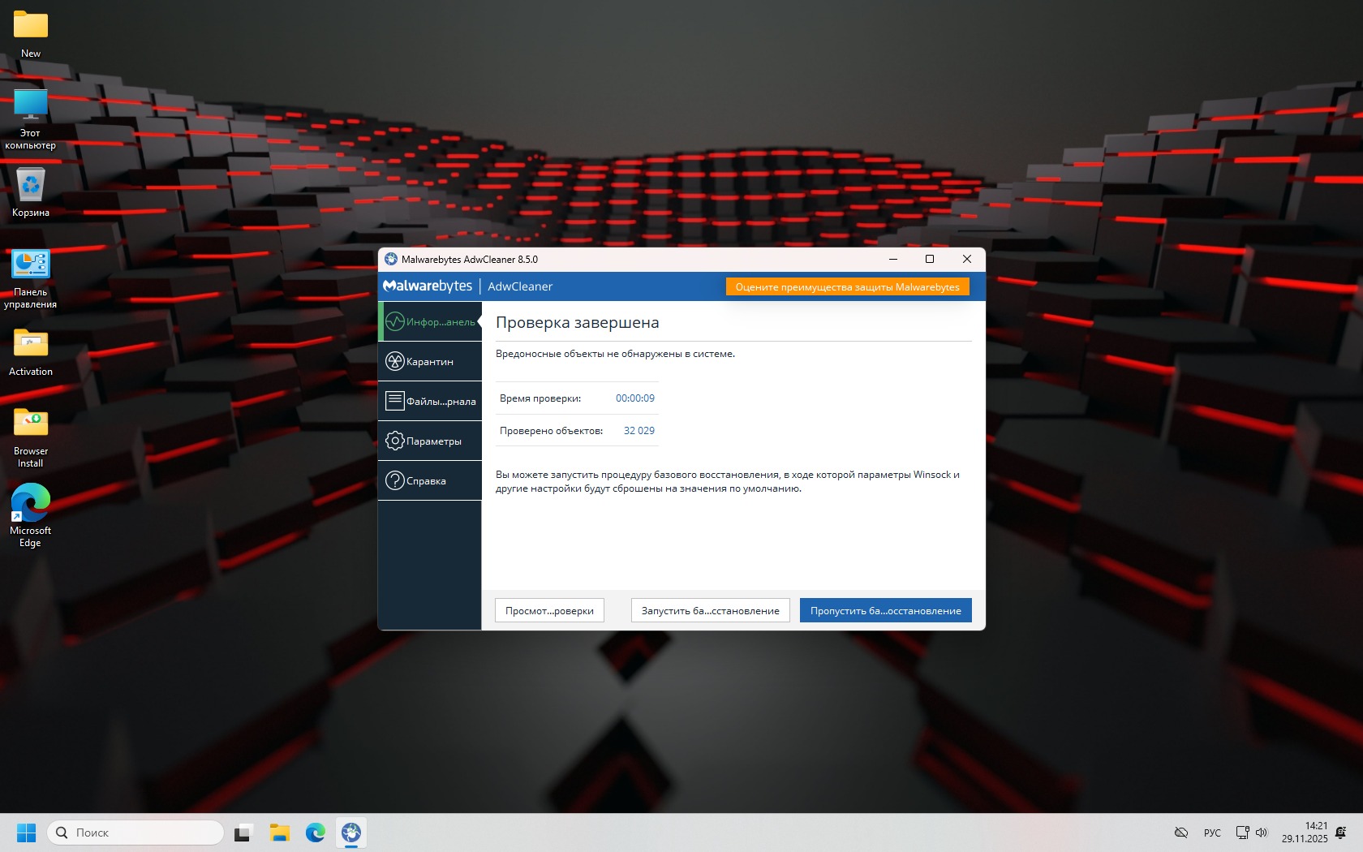Open the volume icon in system tray

pos(1262,833)
